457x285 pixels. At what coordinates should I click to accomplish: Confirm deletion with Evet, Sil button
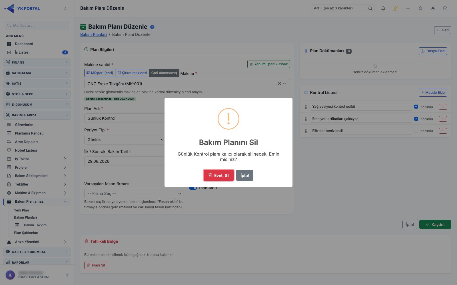[219, 175]
